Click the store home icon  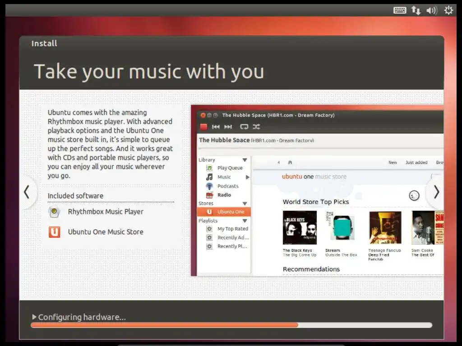tap(290, 162)
